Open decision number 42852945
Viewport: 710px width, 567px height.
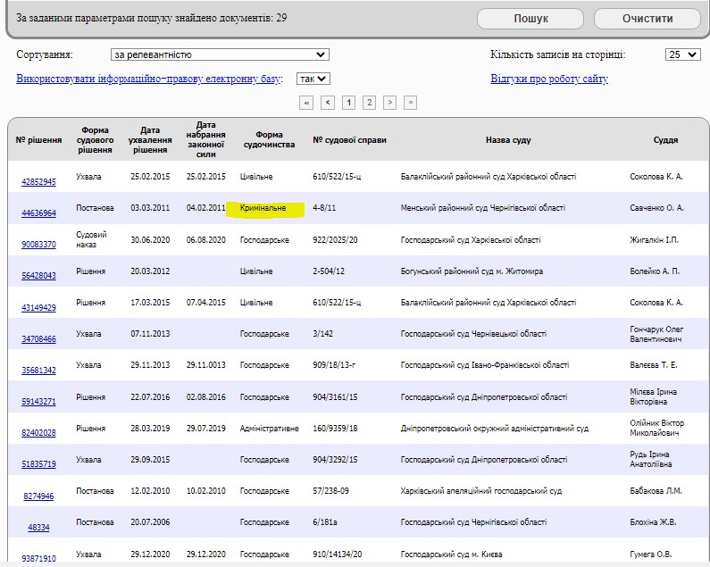(x=38, y=181)
